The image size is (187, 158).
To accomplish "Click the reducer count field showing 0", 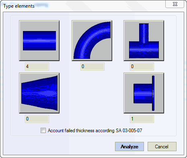I will point(37,119).
